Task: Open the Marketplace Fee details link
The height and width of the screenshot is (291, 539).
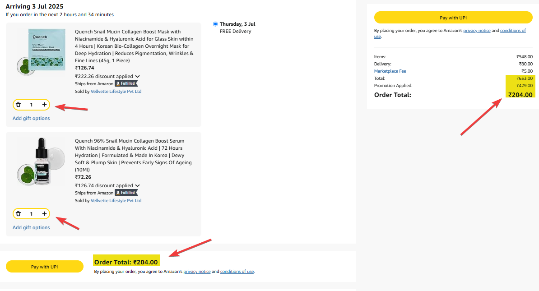Action: [390, 71]
